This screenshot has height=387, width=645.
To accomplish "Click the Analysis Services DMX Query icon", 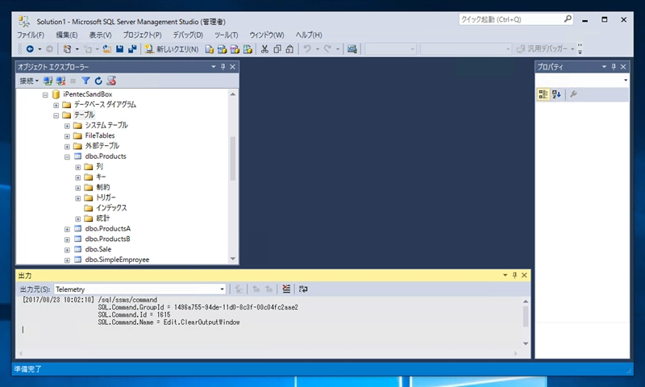I will pos(235,49).
